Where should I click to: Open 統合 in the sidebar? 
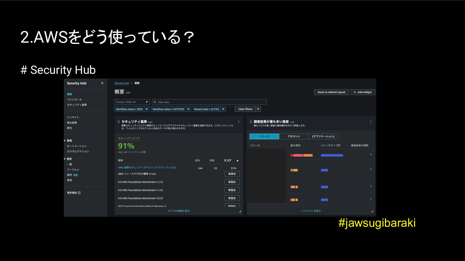pyautogui.click(x=69, y=128)
